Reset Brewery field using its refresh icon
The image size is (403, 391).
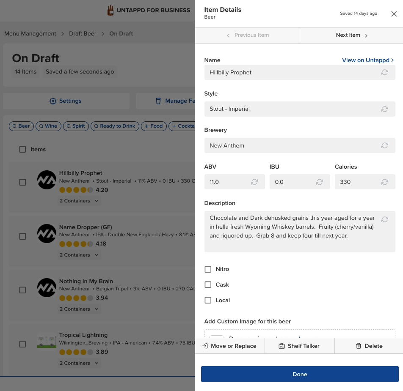click(384, 145)
